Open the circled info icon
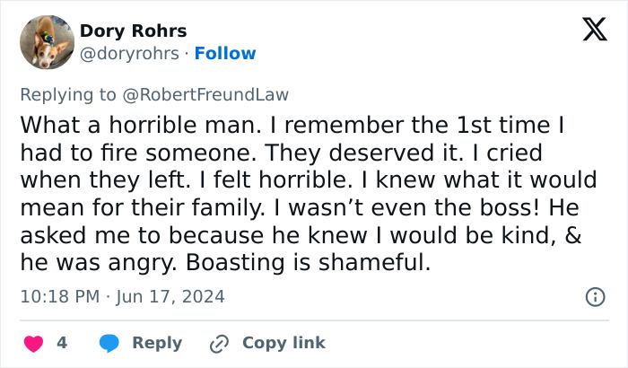This screenshot has width=628, height=368. (594, 296)
